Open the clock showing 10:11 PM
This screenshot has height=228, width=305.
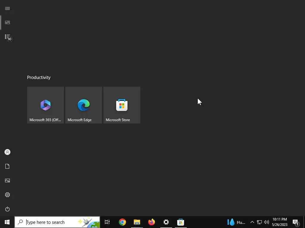click(x=280, y=222)
